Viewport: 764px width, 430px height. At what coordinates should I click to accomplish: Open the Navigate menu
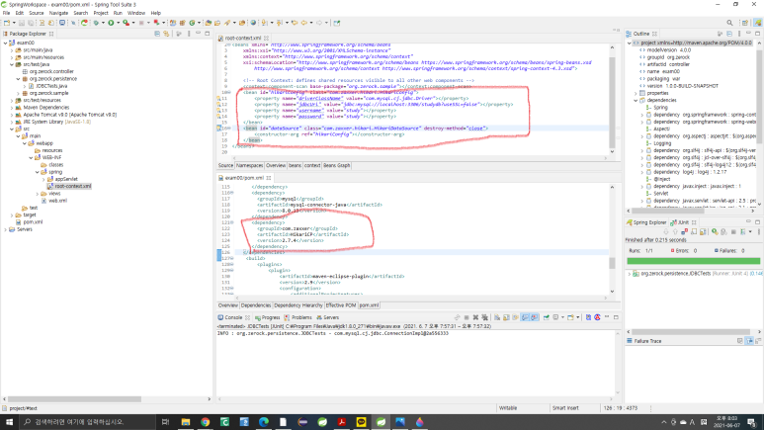point(58,13)
